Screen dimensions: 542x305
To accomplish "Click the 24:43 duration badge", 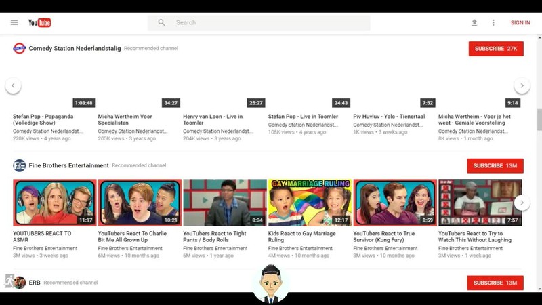I will (341, 103).
